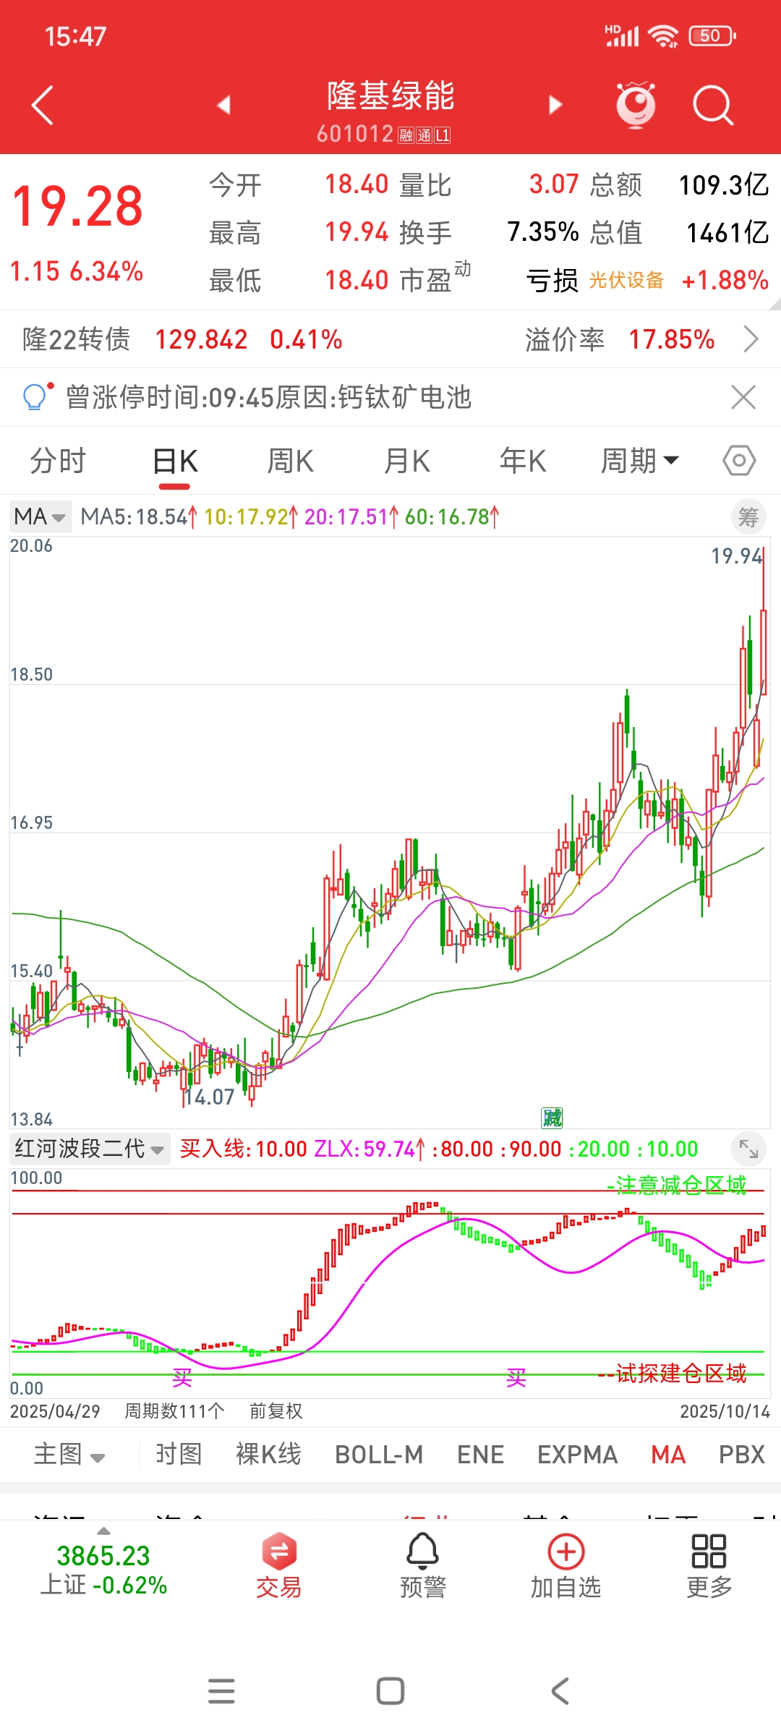Choose the PBX indicator option
The width and height of the screenshot is (781, 1736).
click(742, 1455)
